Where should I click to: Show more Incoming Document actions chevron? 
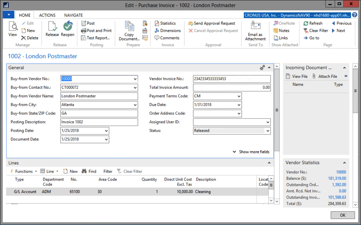coord(346,76)
